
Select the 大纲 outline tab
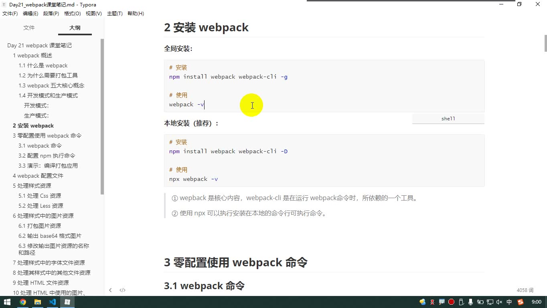(75, 28)
